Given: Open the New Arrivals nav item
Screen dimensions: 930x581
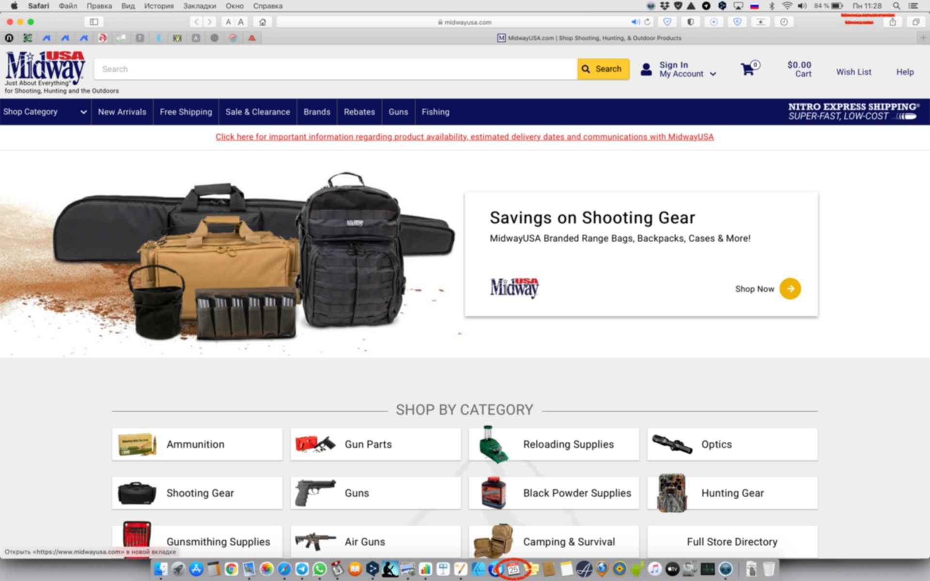Looking at the screenshot, I should (122, 112).
